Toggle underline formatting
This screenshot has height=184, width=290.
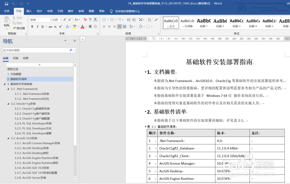pos(43,27)
